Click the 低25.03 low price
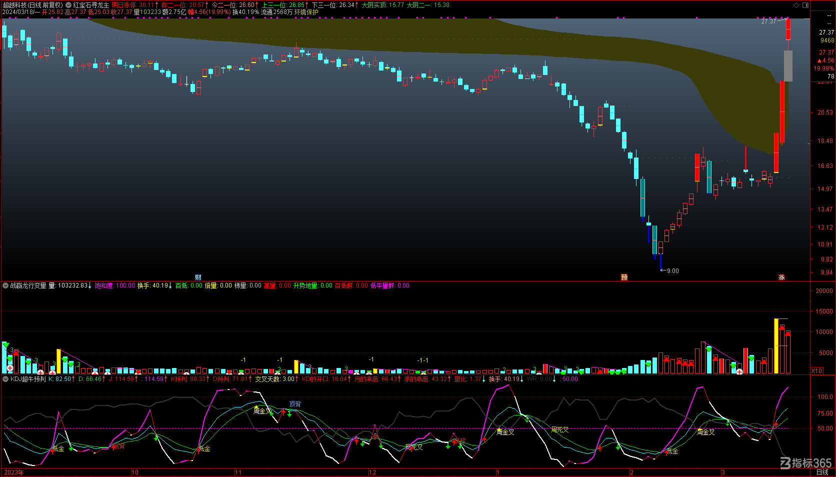Image resolution: width=836 pixels, height=477 pixels. point(98,12)
